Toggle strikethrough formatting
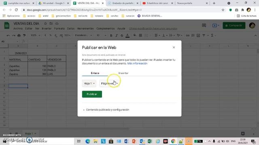 tap(122, 35)
